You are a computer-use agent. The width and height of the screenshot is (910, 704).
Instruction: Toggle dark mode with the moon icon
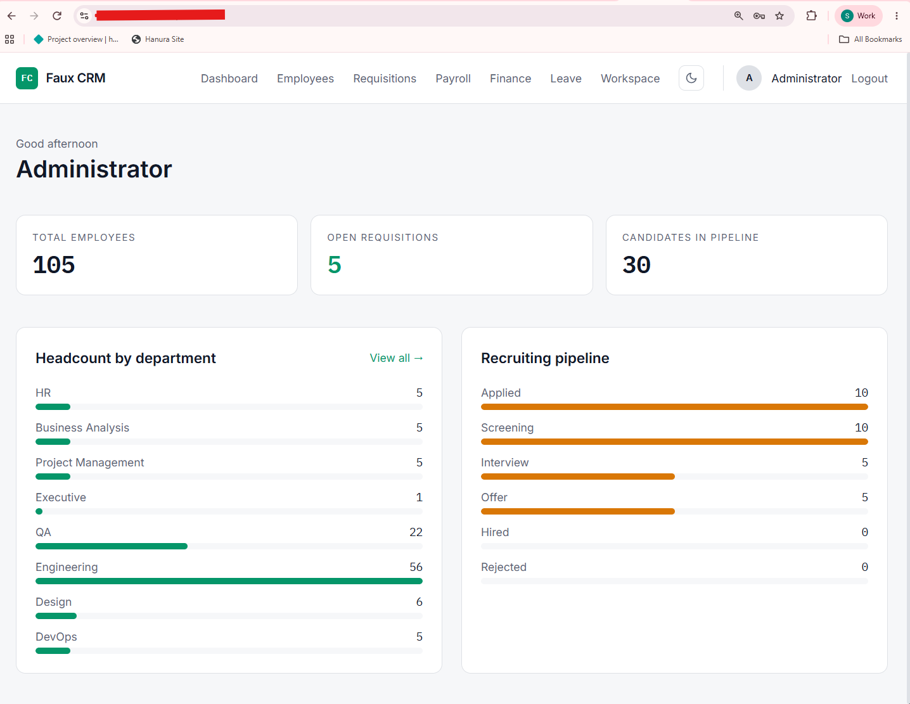pyautogui.click(x=691, y=79)
